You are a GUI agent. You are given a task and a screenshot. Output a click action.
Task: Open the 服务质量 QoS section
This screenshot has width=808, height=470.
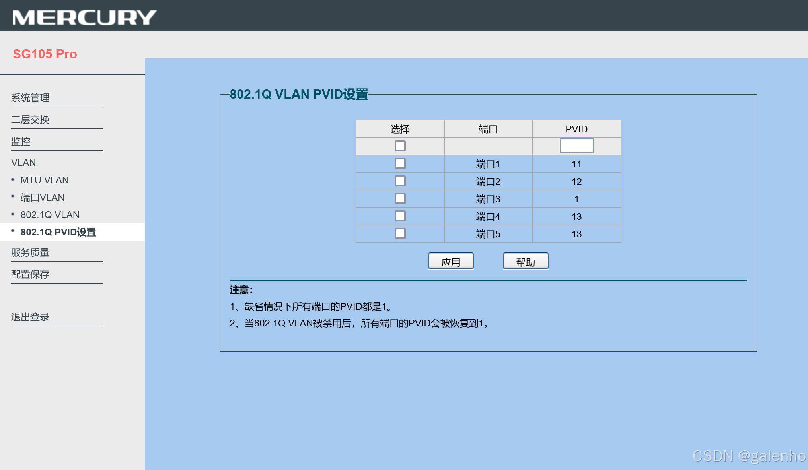[x=30, y=252]
